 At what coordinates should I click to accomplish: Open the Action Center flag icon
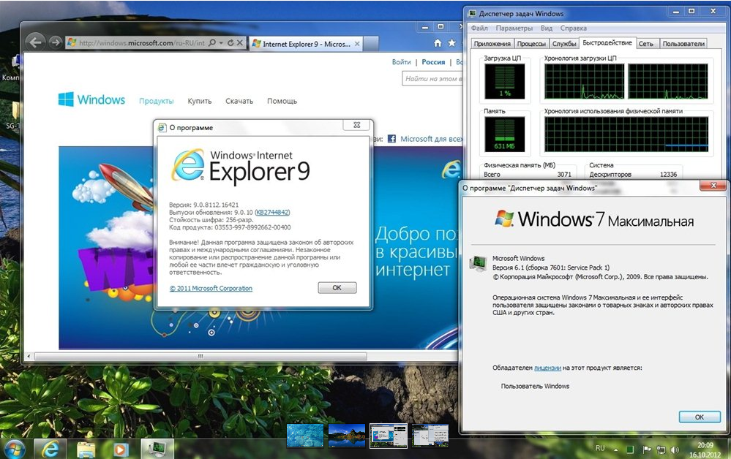pos(647,449)
